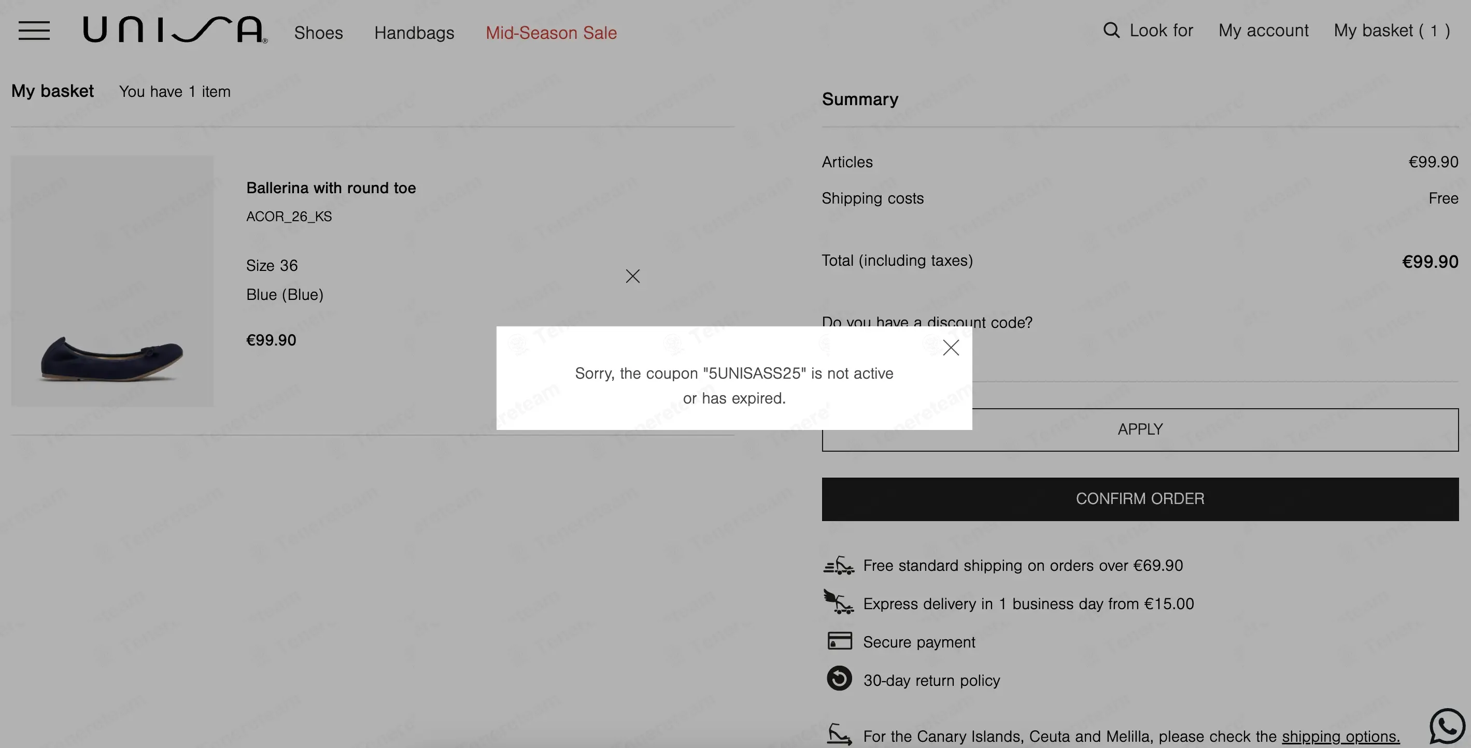Viewport: 1471px width, 748px height.
Task: Close the expired coupon message popup
Action: point(951,348)
